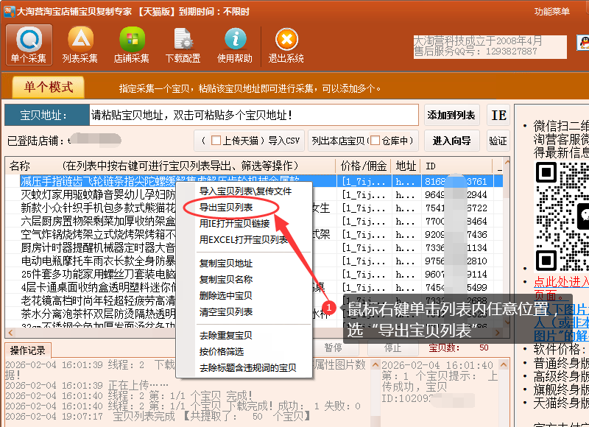Image resolution: width=589 pixels, height=427 pixels.
Task: Click the 单个采集 toolbar icon
Action: point(29,45)
